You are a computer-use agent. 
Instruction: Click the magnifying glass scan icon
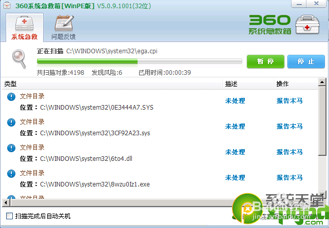tap(19, 58)
